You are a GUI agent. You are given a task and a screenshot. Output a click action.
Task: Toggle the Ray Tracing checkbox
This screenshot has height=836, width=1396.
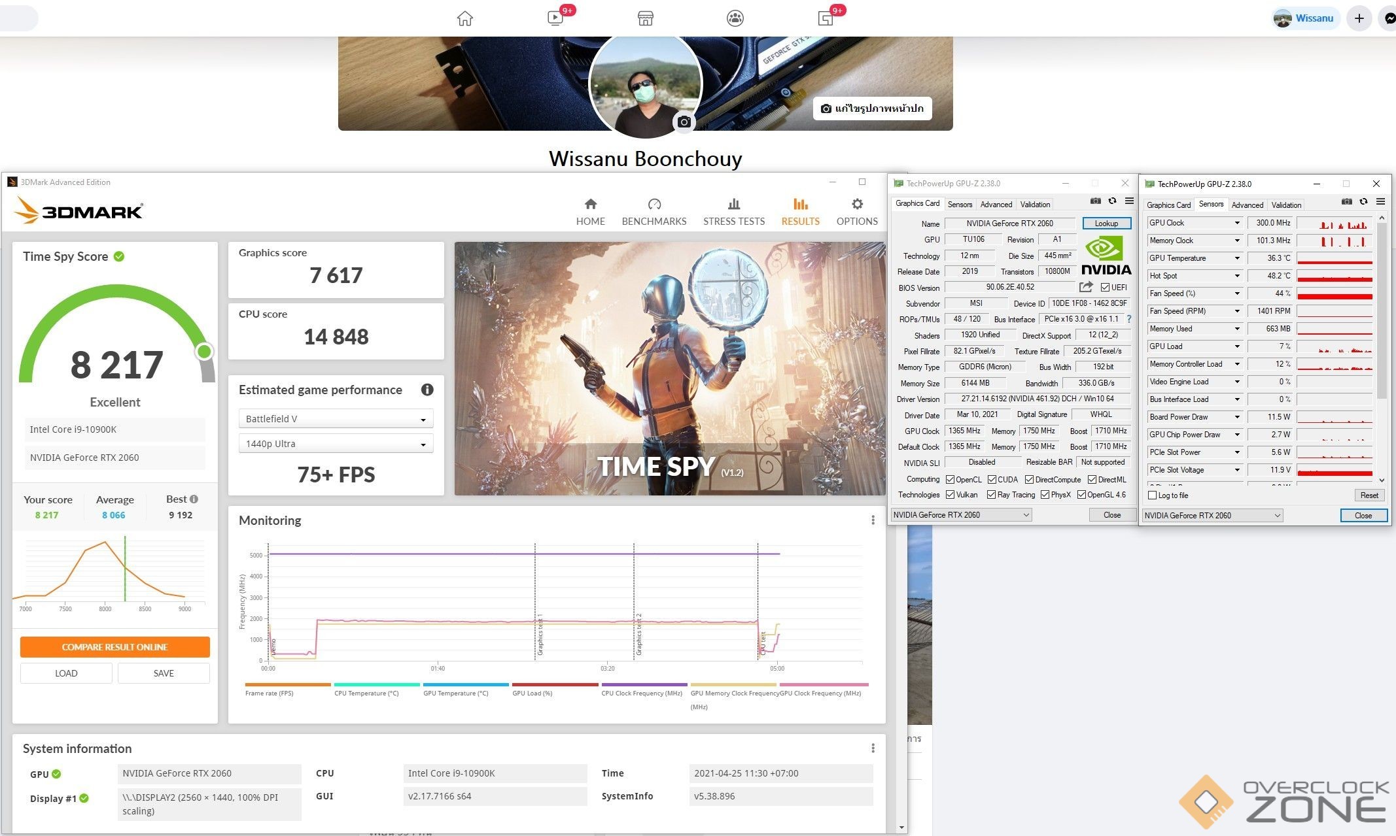[991, 495]
